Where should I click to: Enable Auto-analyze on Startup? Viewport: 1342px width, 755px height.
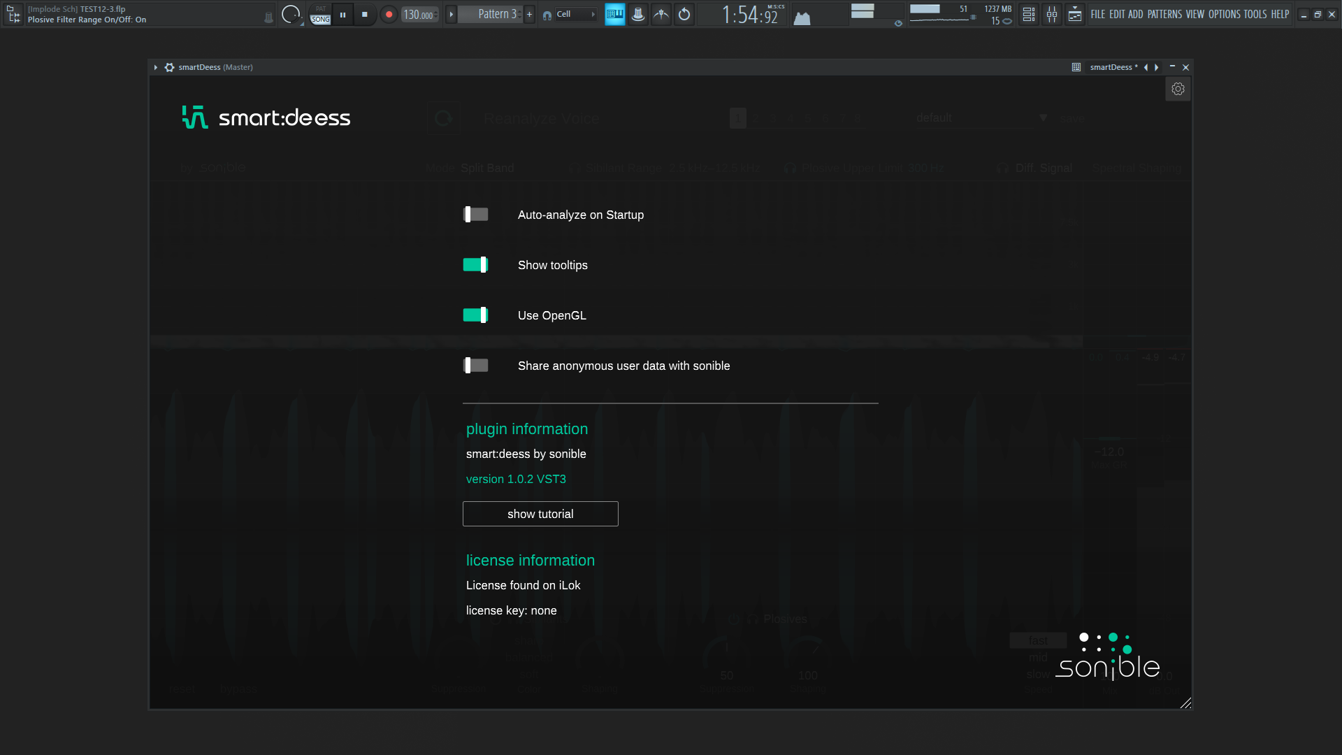click(476, 215)
